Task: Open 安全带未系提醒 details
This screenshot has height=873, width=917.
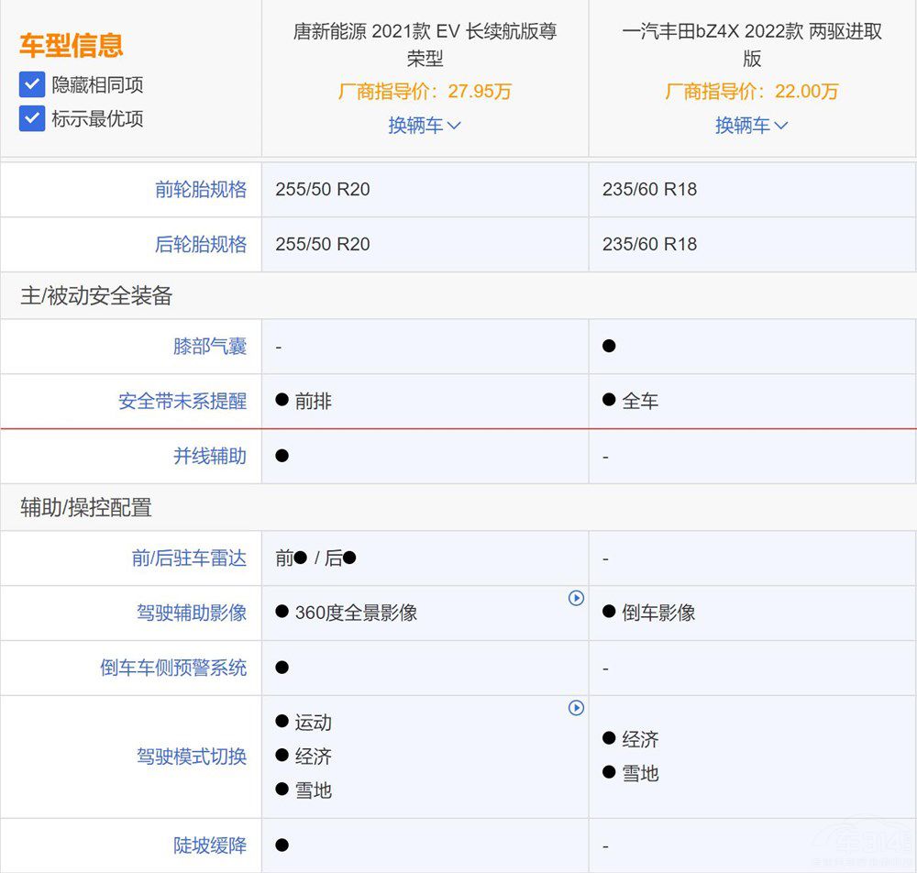Action: point(182,401)
